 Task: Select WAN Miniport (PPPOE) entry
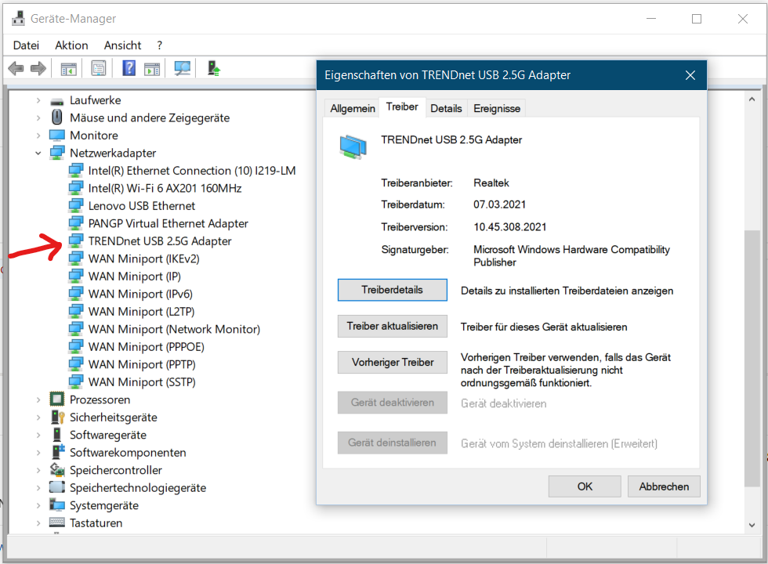tap(147, 347)
